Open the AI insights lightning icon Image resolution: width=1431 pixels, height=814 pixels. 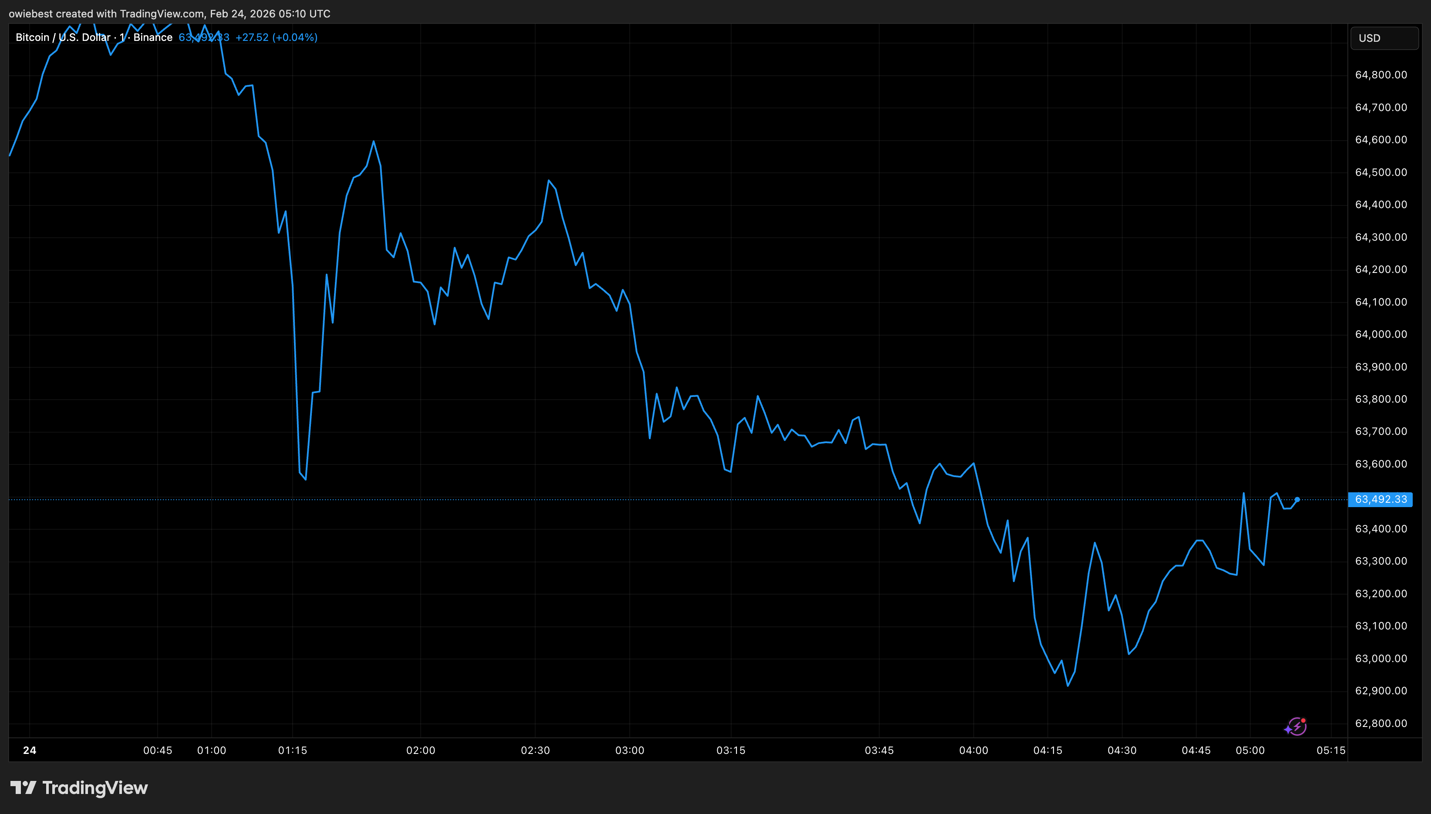pyautogui.click(x=1296, y=726)
